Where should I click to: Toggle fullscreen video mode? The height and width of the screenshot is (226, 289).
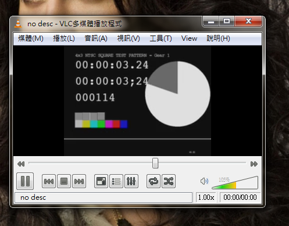pos(101,181)
